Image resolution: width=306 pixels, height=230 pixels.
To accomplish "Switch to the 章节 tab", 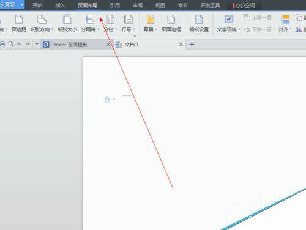I will (182, 6).
